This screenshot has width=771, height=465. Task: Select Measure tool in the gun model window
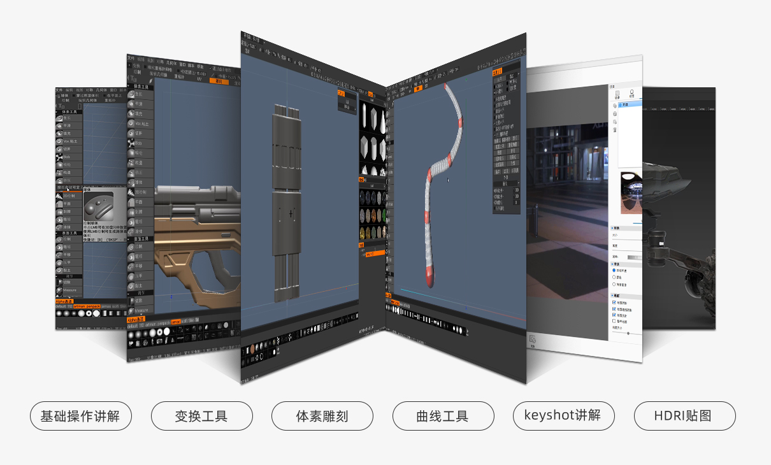tap(140, 310)
